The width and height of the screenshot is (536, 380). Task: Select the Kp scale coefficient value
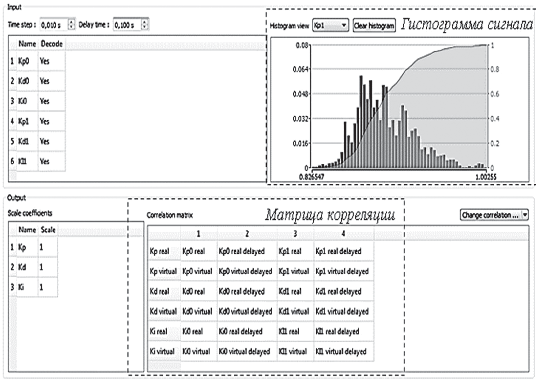pos(42,247)
